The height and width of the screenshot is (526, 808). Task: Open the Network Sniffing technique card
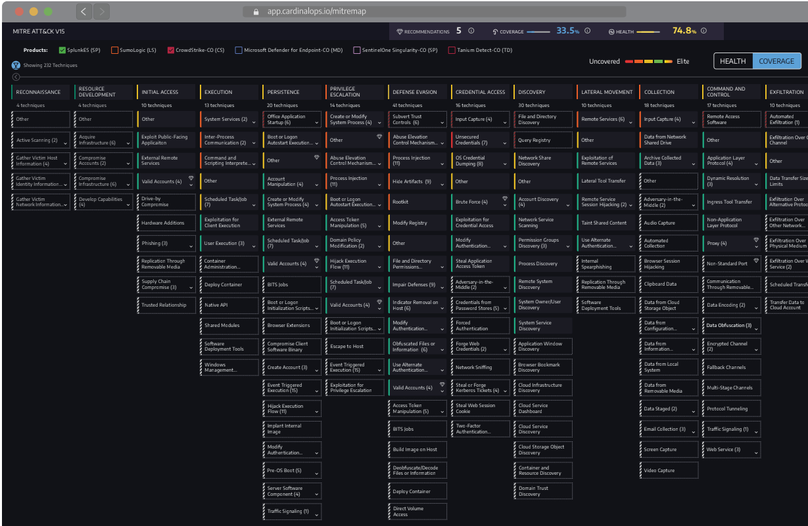[480, 367]
